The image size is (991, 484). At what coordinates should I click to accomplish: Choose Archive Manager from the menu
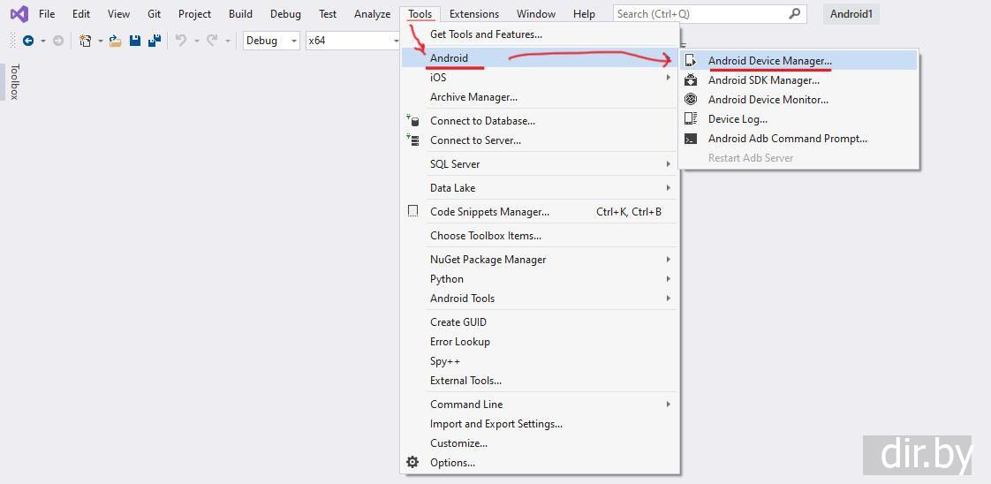coord(540,96)
